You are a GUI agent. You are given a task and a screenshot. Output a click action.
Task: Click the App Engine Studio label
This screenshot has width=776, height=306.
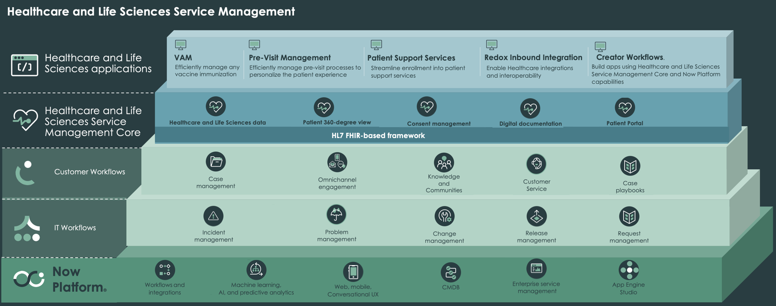[629, 288]
